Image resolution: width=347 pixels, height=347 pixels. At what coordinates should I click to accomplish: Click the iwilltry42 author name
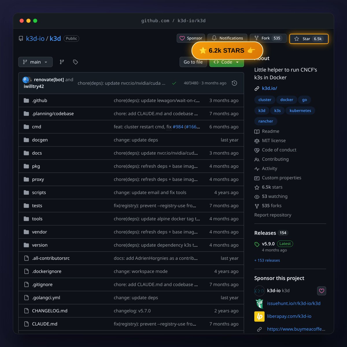pos(34,86)
